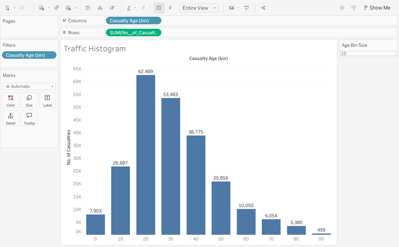
Task: Click the Age Bin Size input field
Action: 368,54
